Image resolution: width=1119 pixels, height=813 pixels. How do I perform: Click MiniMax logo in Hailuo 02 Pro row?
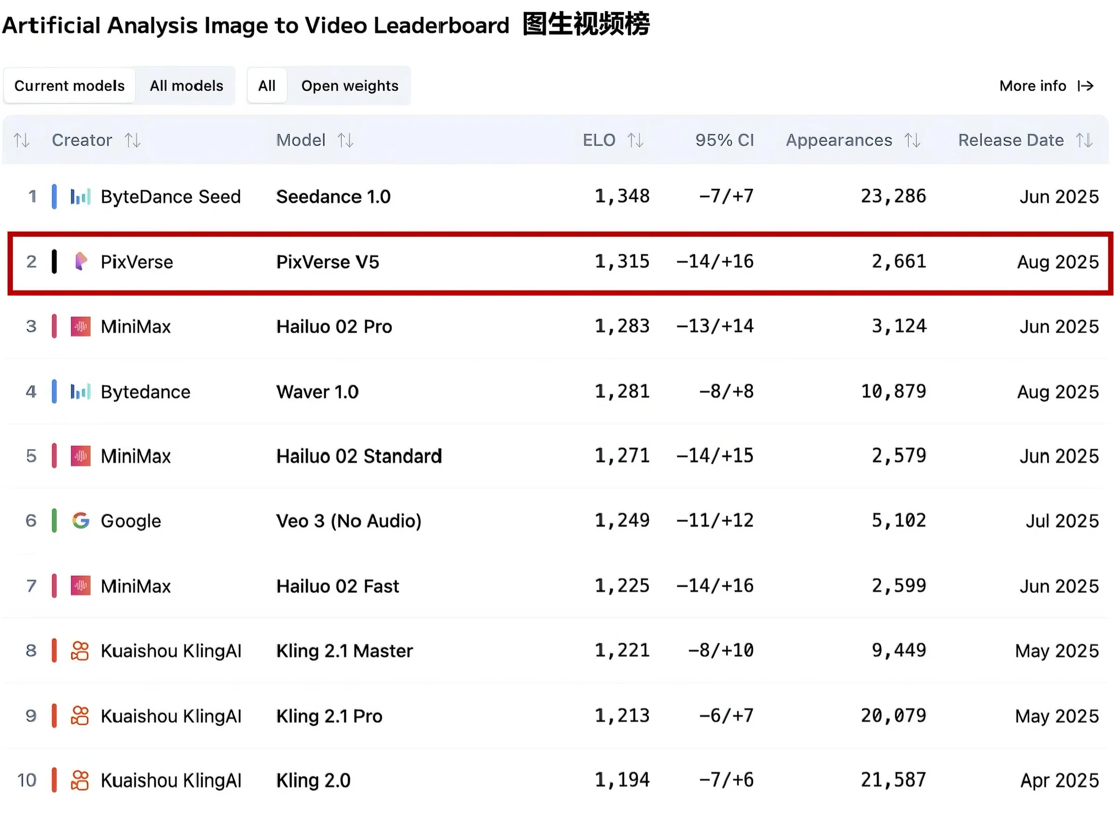tap(80, 327)
